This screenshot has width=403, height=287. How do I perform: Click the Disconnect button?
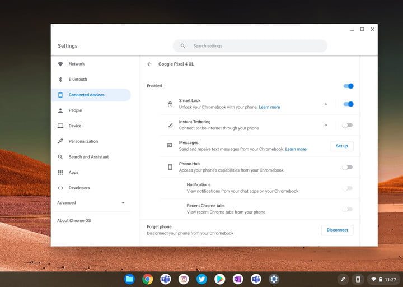337,230
